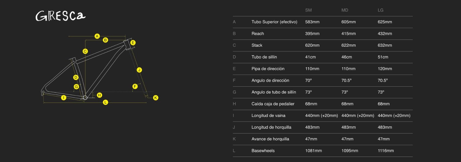Click the yellow D seat tube marker

pyautogui.click(x=76, y=77)
